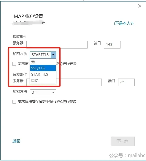This screenshot has width=146, height=161.
Task: Click the outgoing port field showing 25
Action: click(x=126, y=82)
